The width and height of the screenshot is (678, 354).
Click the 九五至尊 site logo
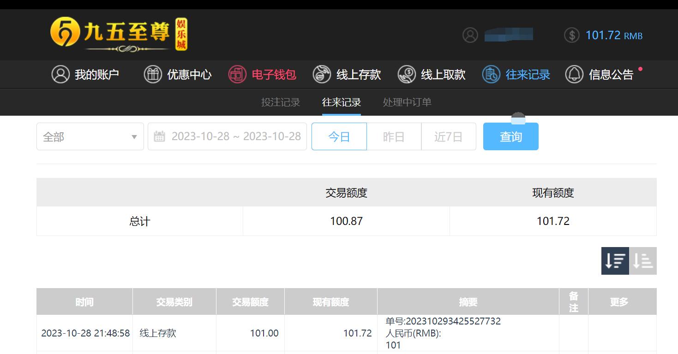tap(119, 34)
